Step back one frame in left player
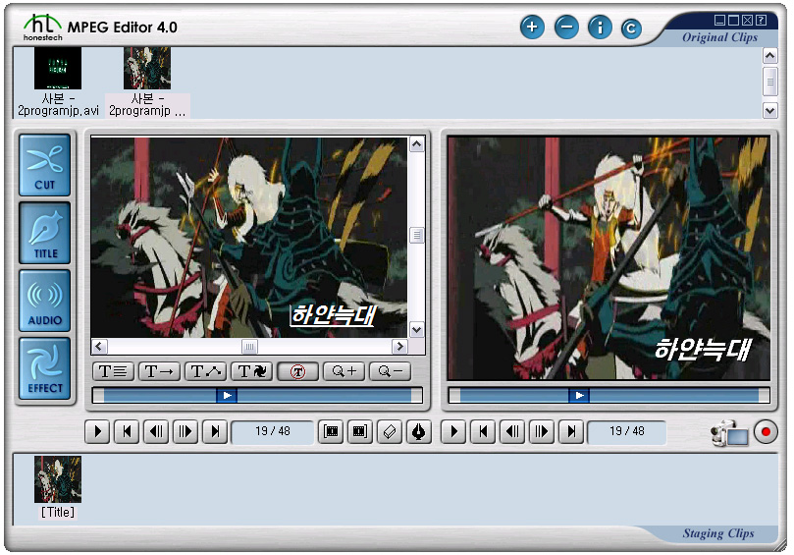Viewport: 794px width, 555px height. (156, 432)
